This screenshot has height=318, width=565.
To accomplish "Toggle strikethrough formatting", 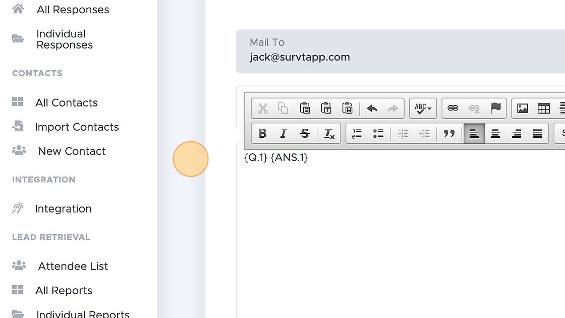I will point(305,133).
